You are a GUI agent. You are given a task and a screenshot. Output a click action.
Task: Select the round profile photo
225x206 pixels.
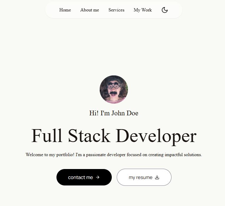point(114,90)
